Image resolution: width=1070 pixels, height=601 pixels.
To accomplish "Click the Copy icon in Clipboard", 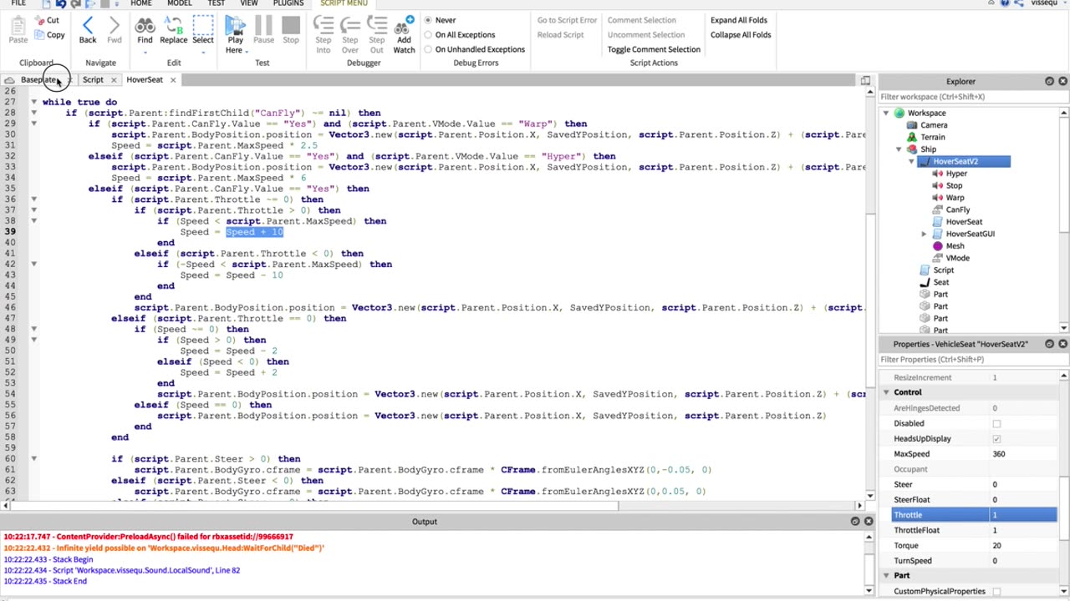I will pos(39,35).
